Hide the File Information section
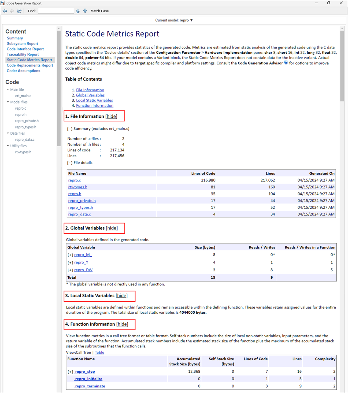This screenshot has height=393, width=348. 111,116
